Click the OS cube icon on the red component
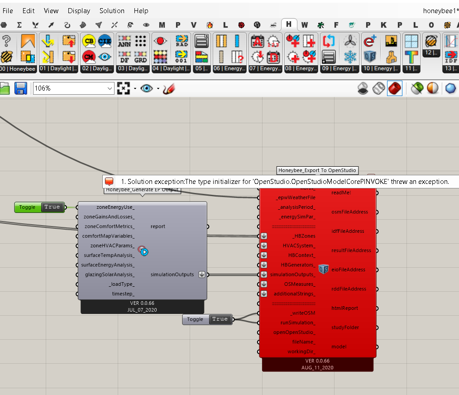Image resolution: width=459 pixels, height=395 pixels. pyautogui.click(x=323, y=269)
